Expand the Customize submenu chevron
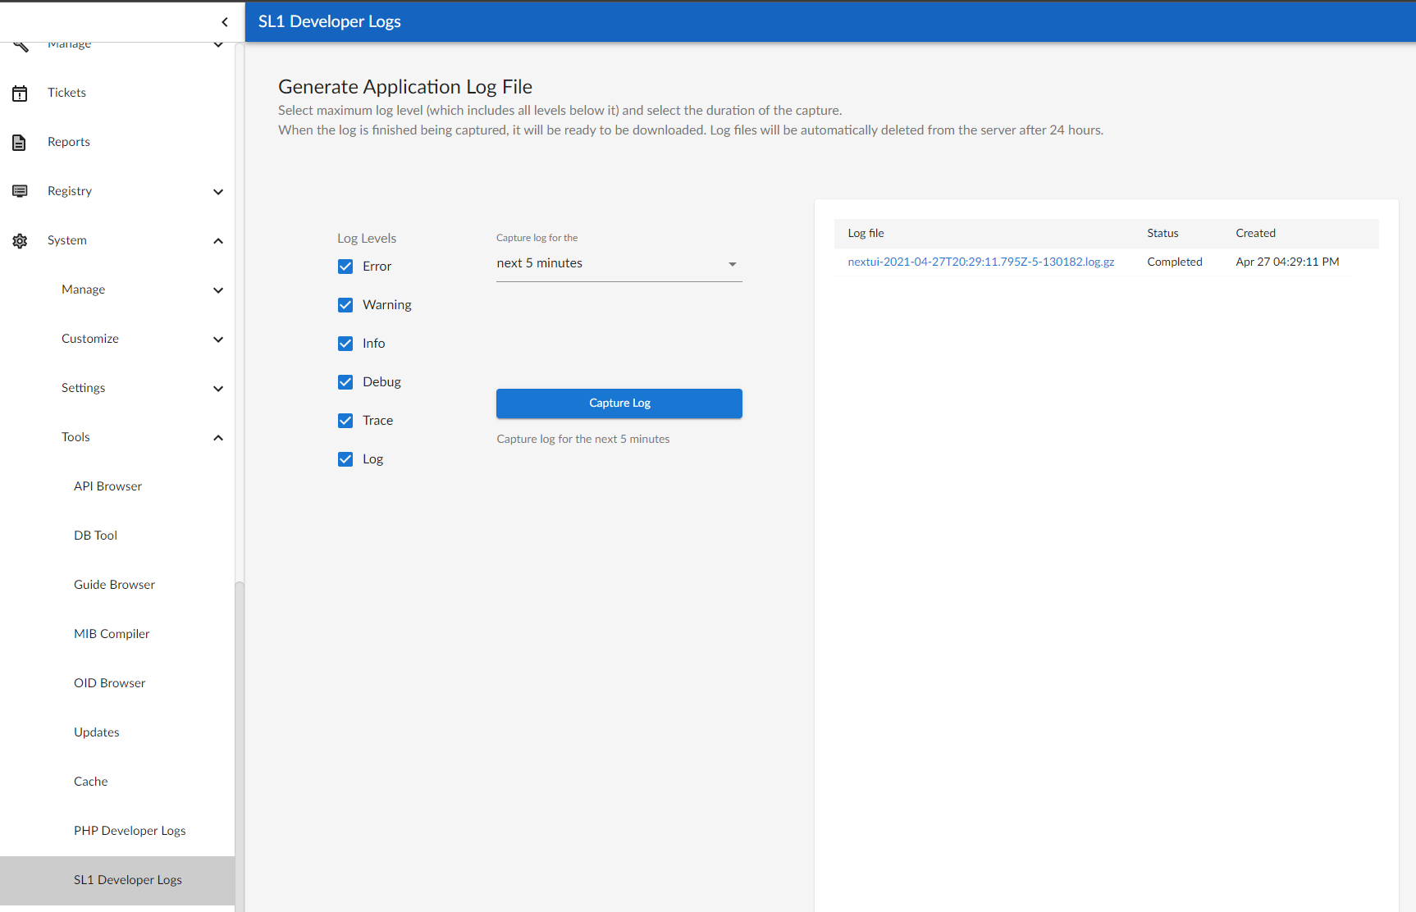Screen dimensions: 1416x912 218,340
